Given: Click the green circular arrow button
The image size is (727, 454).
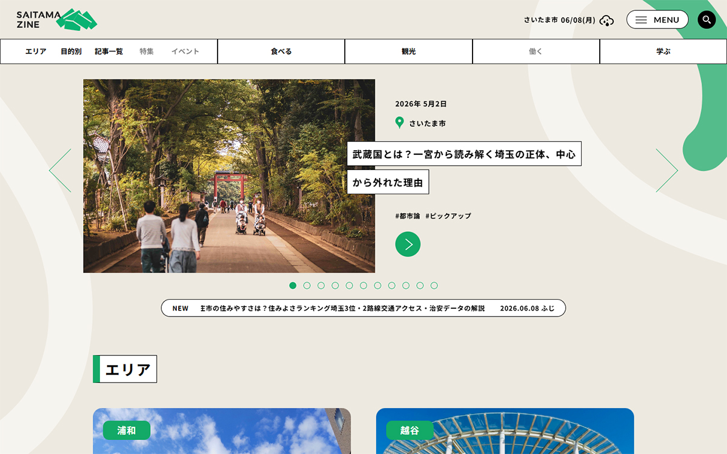Looking at the screenshot, I should pyautogui.click(x=408, y=244).
